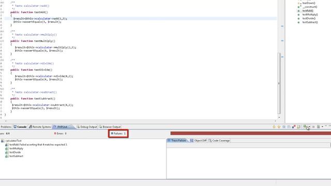Open dropdown next to rerun test button
331x186 pixels.
point(309,127)
